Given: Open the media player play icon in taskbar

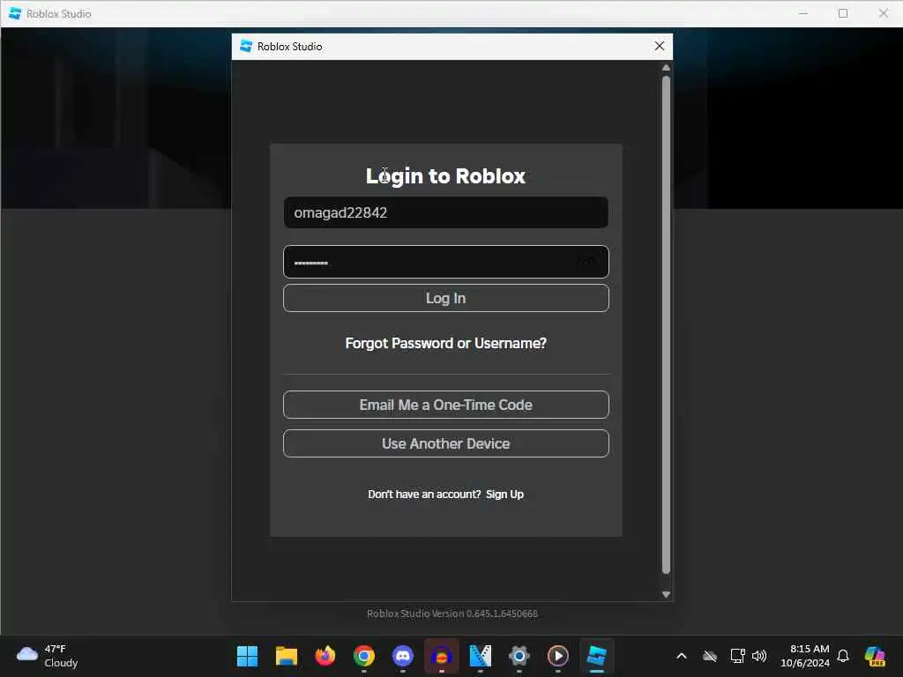Looking at the screenshot, I should (558, 656).
